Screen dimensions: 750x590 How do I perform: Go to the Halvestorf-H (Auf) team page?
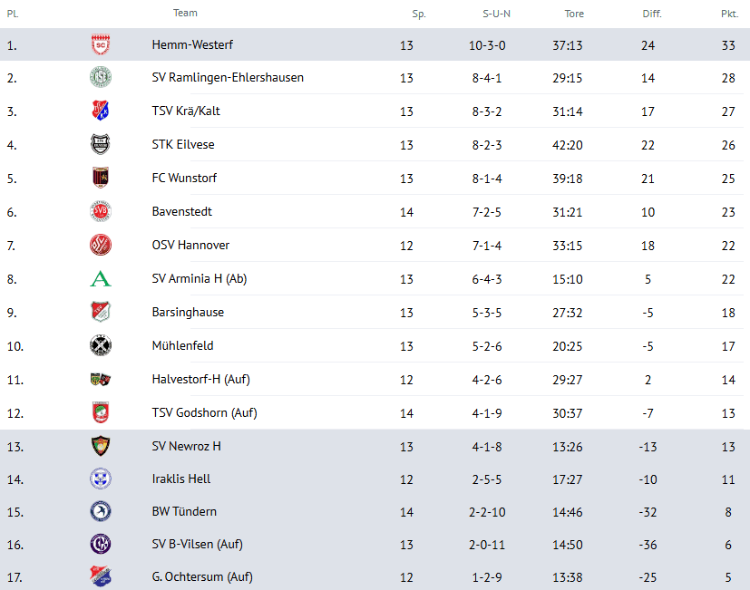[x=200, y=380]
